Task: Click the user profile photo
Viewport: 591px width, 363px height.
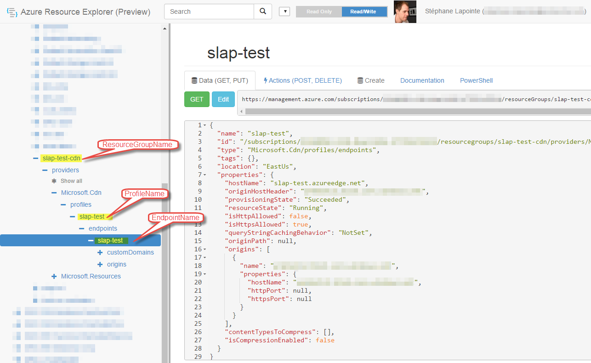Action: point(405,11)
